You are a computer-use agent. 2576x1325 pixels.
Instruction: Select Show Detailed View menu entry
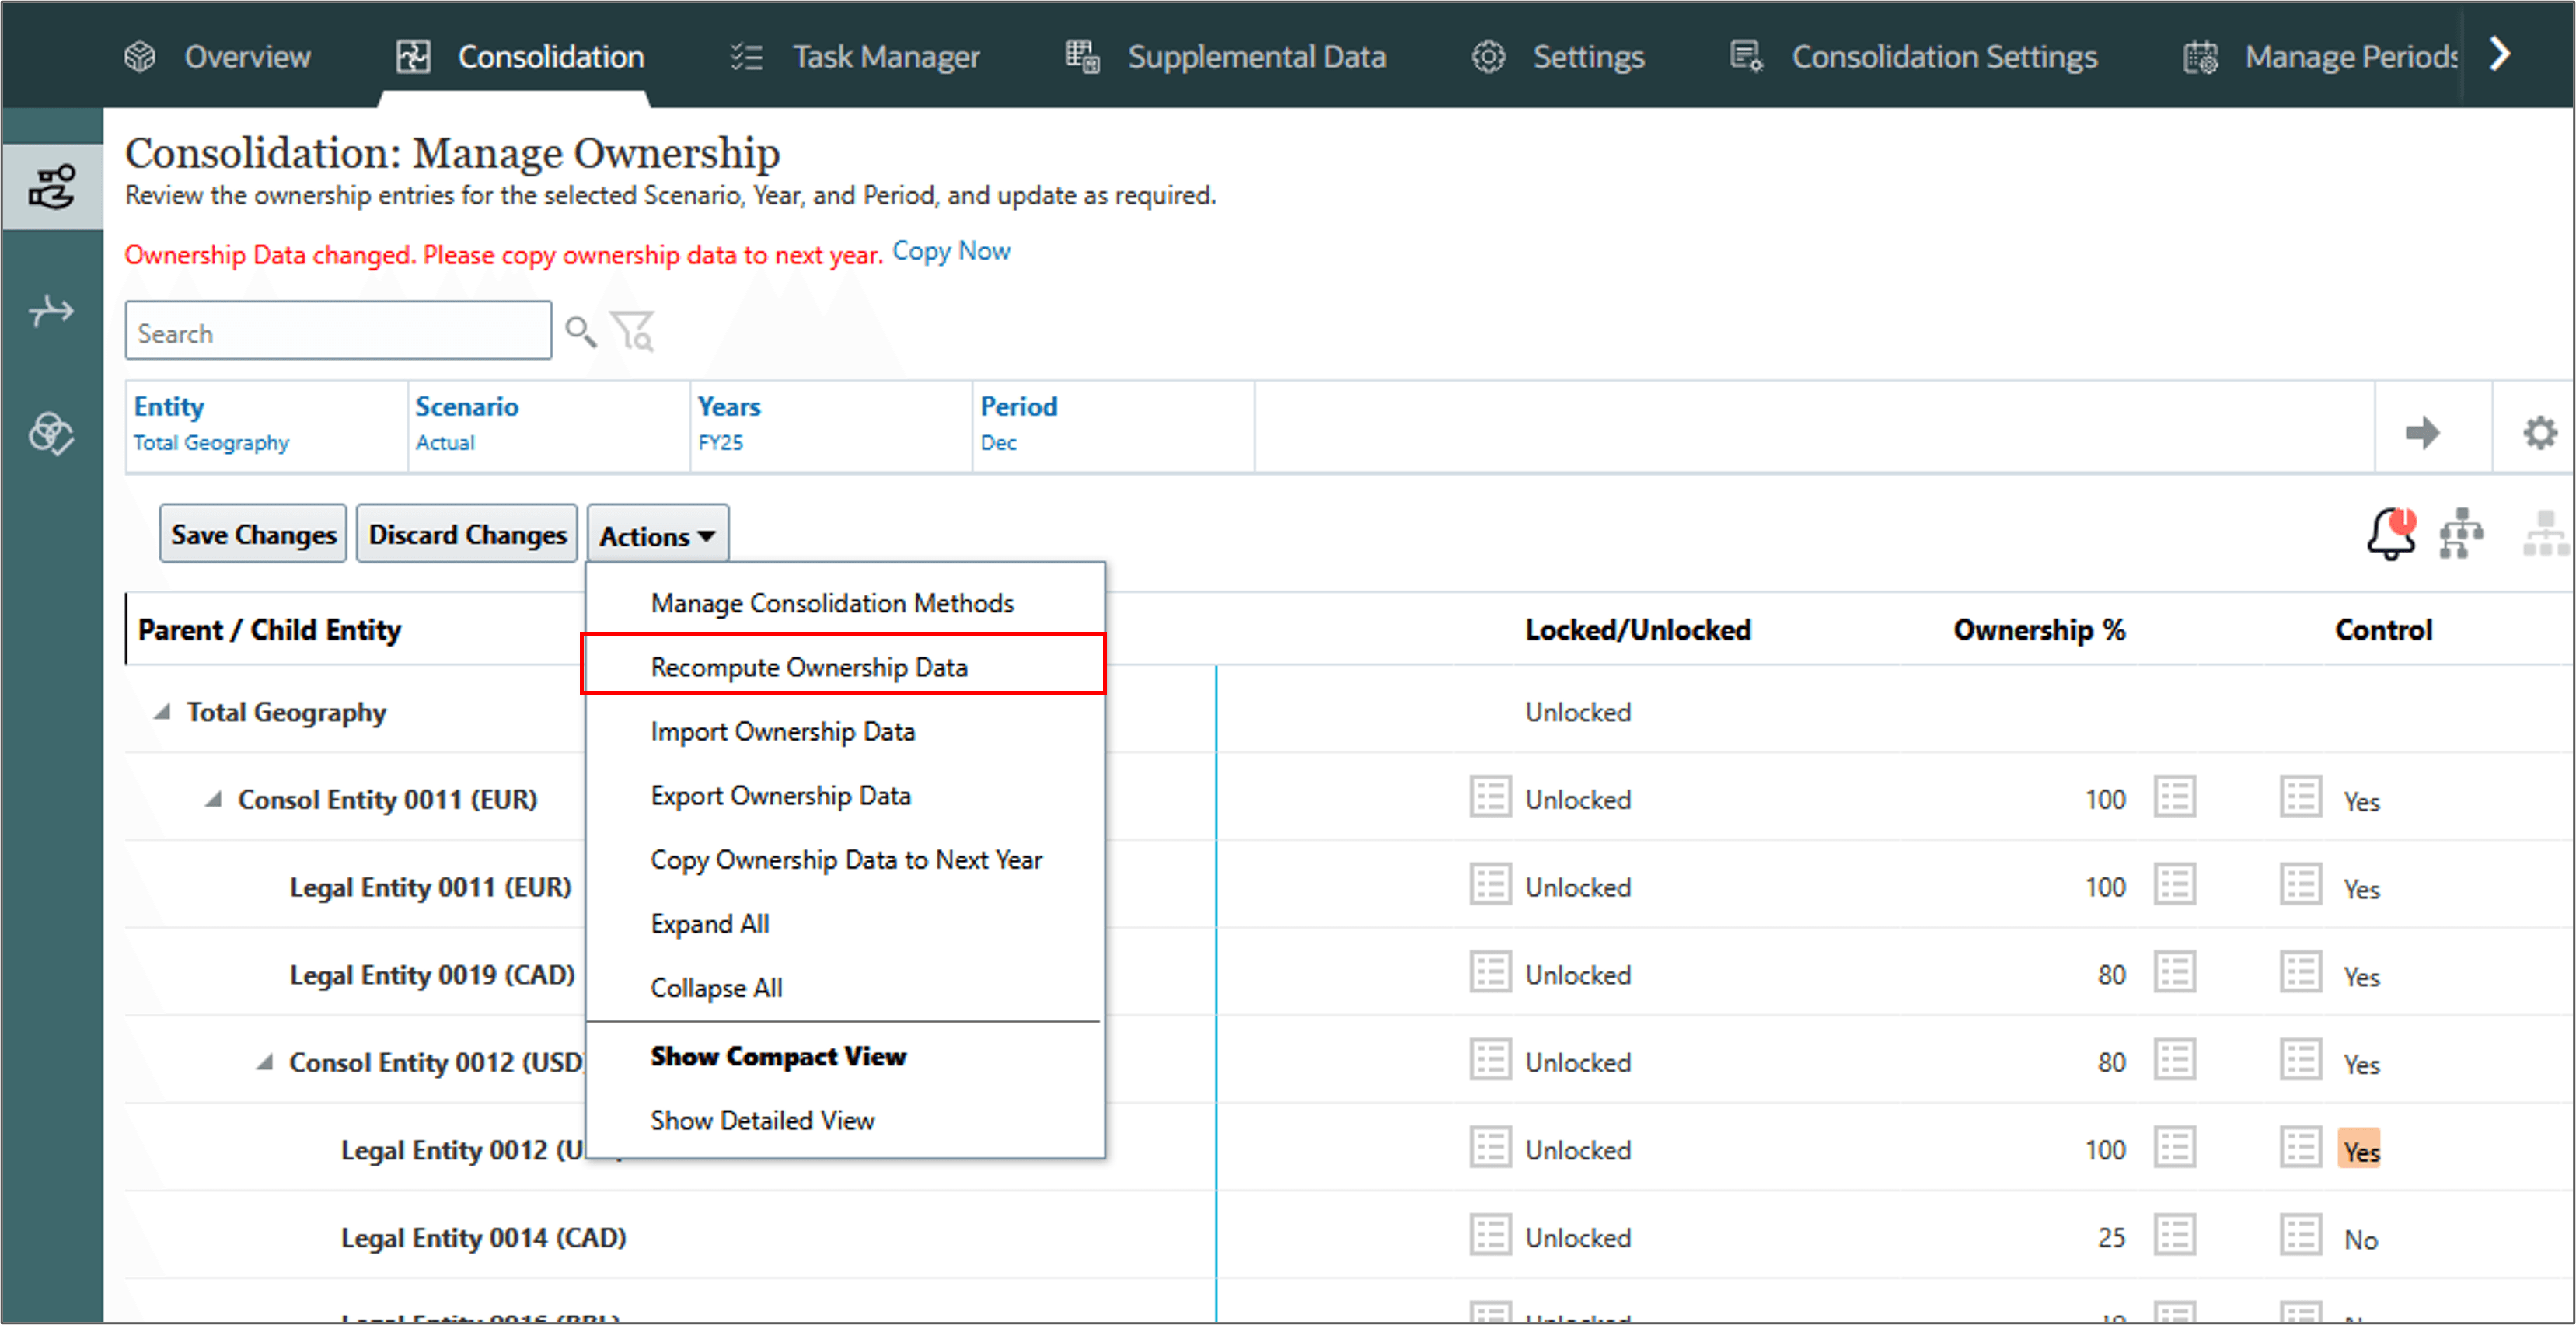(762, 1120)
